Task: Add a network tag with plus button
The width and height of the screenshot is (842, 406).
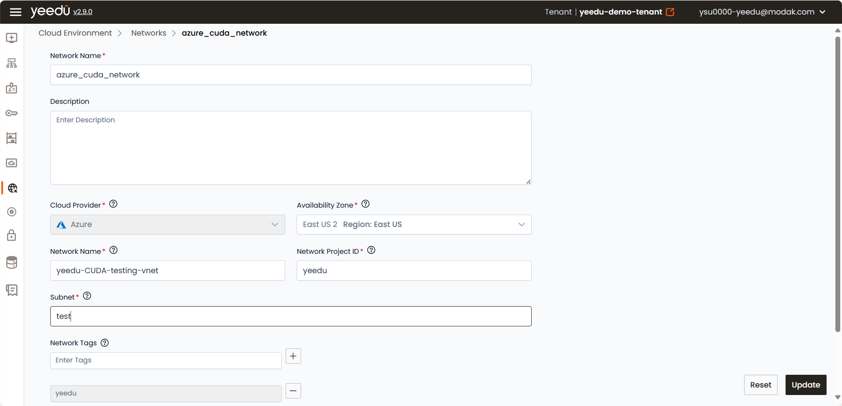Action: click(x=293, y=356)
